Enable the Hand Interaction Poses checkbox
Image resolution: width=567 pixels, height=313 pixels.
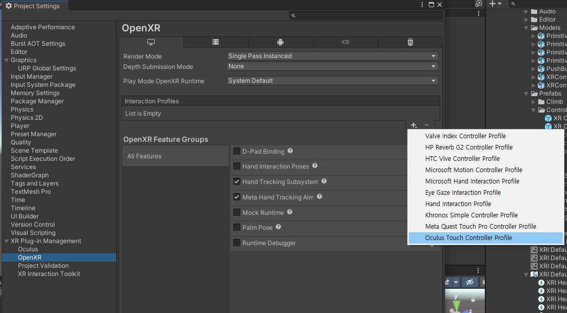(x=236, y=166)
